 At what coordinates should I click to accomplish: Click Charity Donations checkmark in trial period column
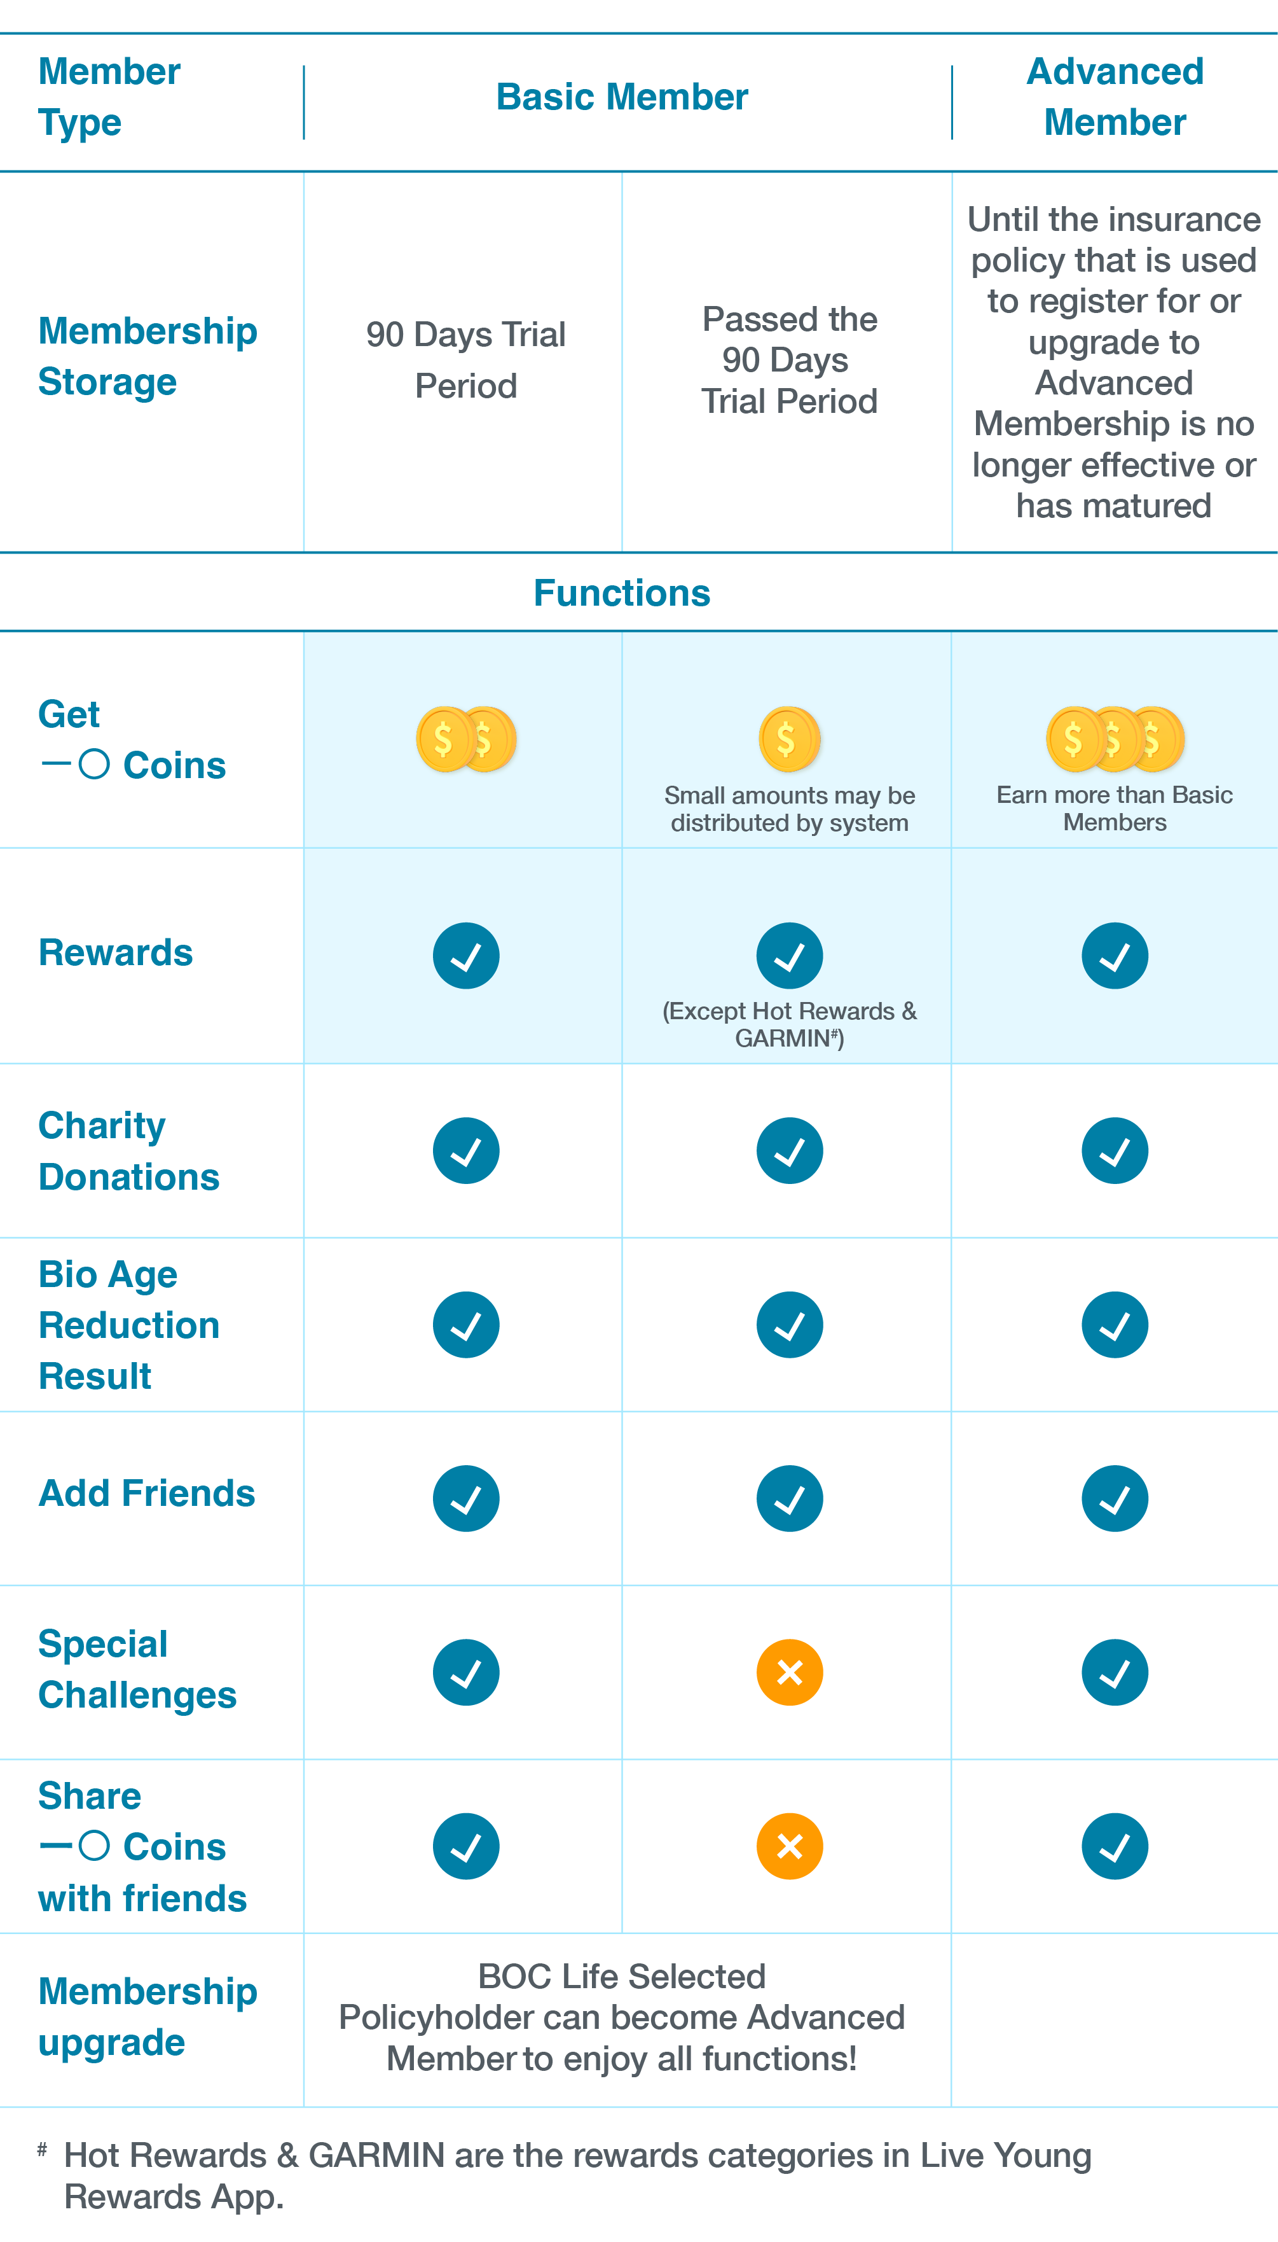click(466, 1150)
